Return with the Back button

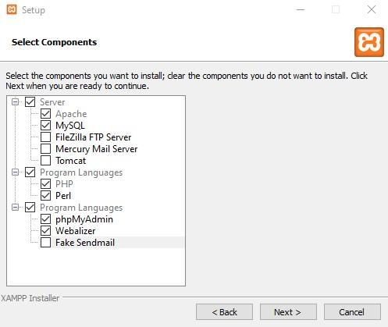(x=224, y=312)
